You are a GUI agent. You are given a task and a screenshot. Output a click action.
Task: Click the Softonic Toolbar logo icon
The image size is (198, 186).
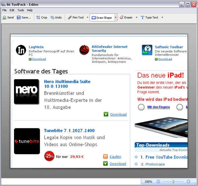click(x=147, y=50)
